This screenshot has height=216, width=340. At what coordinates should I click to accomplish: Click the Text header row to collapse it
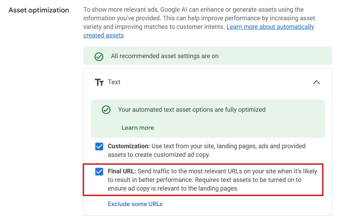point(207,82)
